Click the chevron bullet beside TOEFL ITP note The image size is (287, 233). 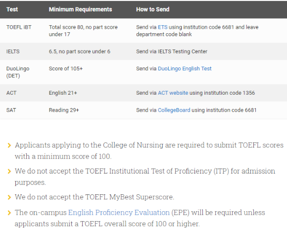pyautogui.click(x=9, y=172)
